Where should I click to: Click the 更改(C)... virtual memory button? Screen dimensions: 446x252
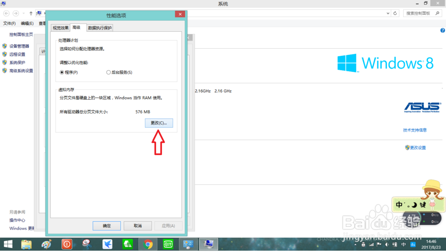[159, 123]
